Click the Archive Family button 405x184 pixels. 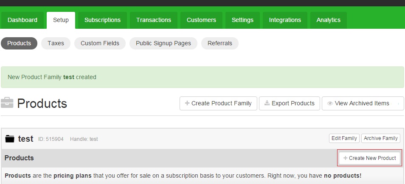coord(381,138)
